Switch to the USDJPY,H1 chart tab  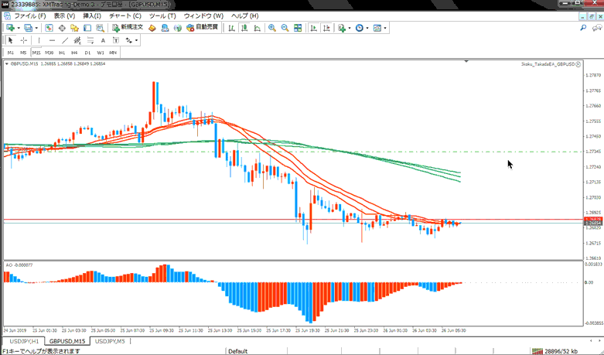[24, 341]
